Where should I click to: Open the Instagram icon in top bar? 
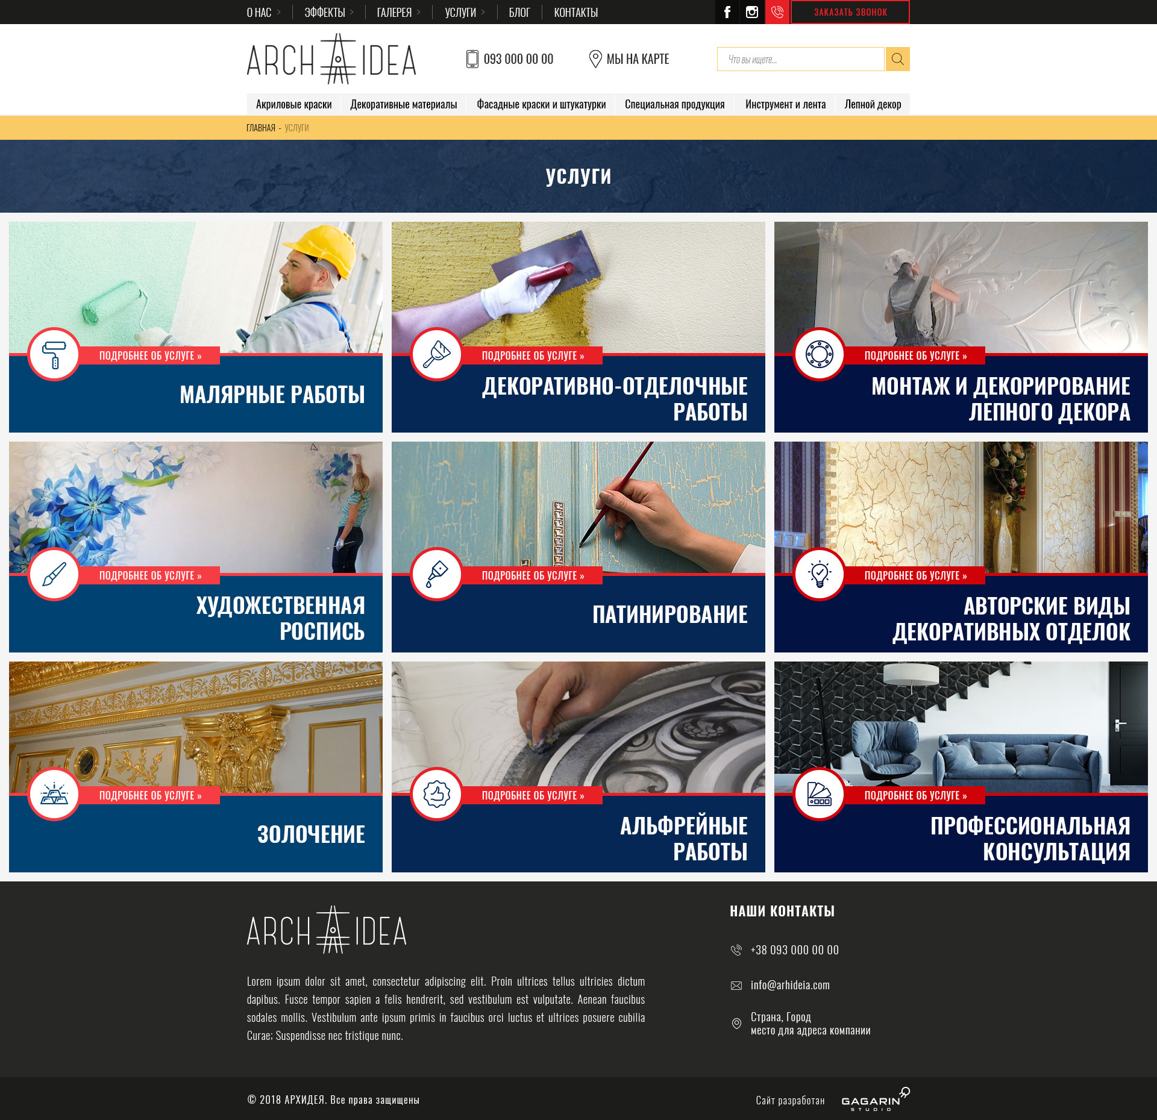point(752,12)
